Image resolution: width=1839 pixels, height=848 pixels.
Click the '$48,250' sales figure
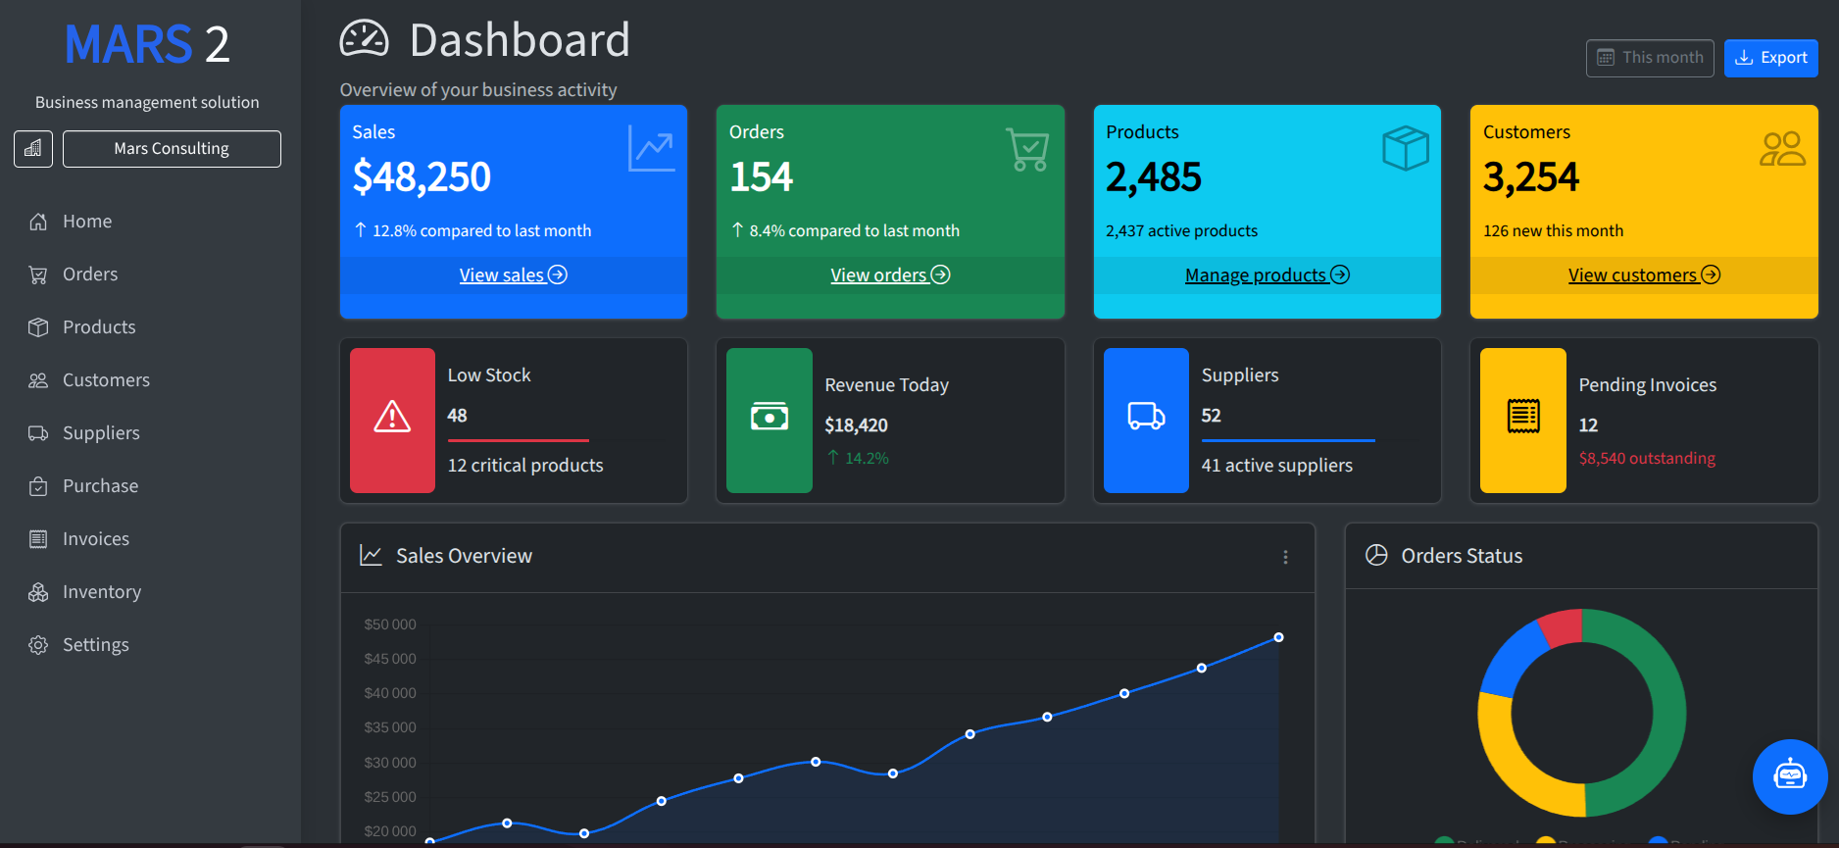pyautogui.click(x=422, y=177)
